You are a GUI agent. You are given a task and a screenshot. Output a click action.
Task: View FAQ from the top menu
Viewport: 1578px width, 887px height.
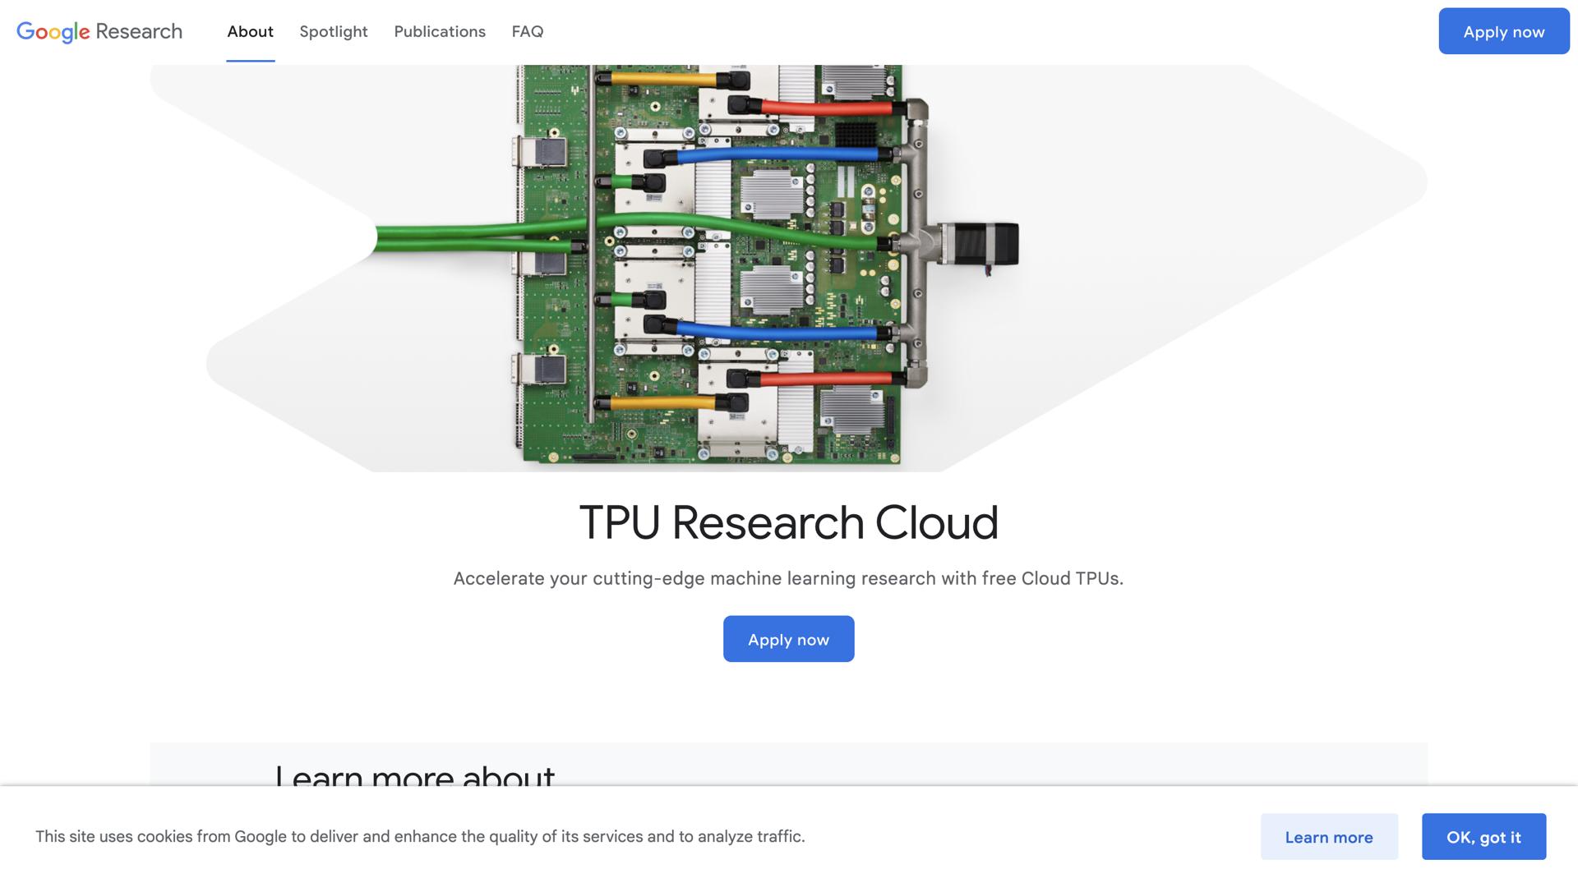[x=527, y=31]
